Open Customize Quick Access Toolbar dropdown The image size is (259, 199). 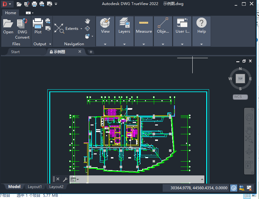(56, 4)
